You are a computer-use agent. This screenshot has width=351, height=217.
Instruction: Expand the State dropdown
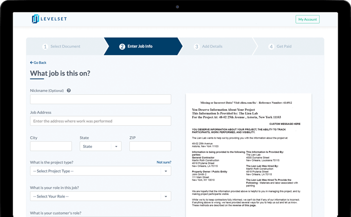pos(100,146)
